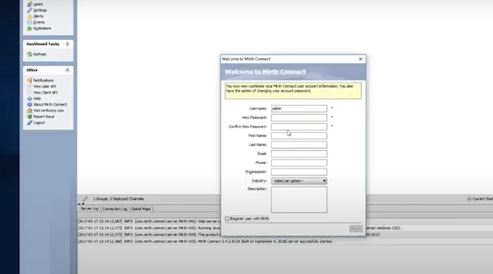The width and height of the screenshot is (493, 274).
Task: Click the Report Issue link label
Action: click(x=44, y=116)
